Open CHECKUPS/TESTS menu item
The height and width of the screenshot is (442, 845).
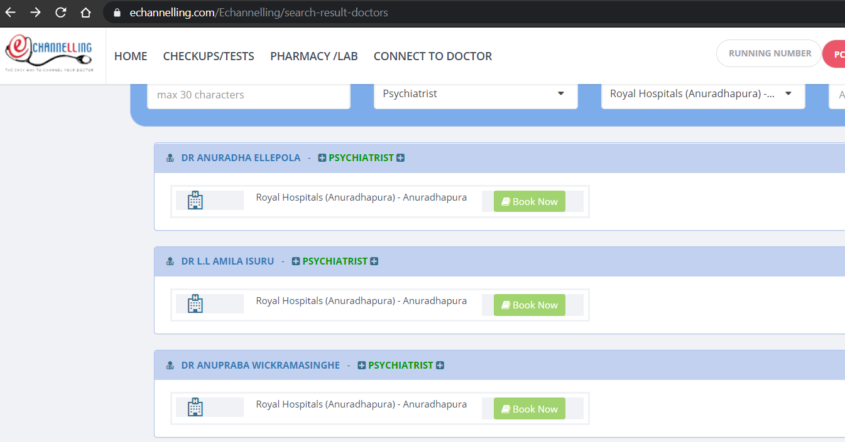click(209, 56)
